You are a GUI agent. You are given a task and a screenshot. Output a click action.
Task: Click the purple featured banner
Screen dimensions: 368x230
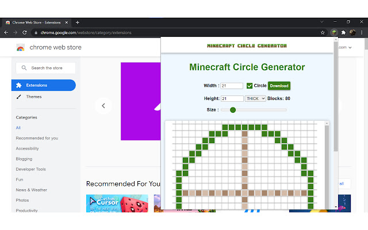pyautogui.click(x=140, y=101)
